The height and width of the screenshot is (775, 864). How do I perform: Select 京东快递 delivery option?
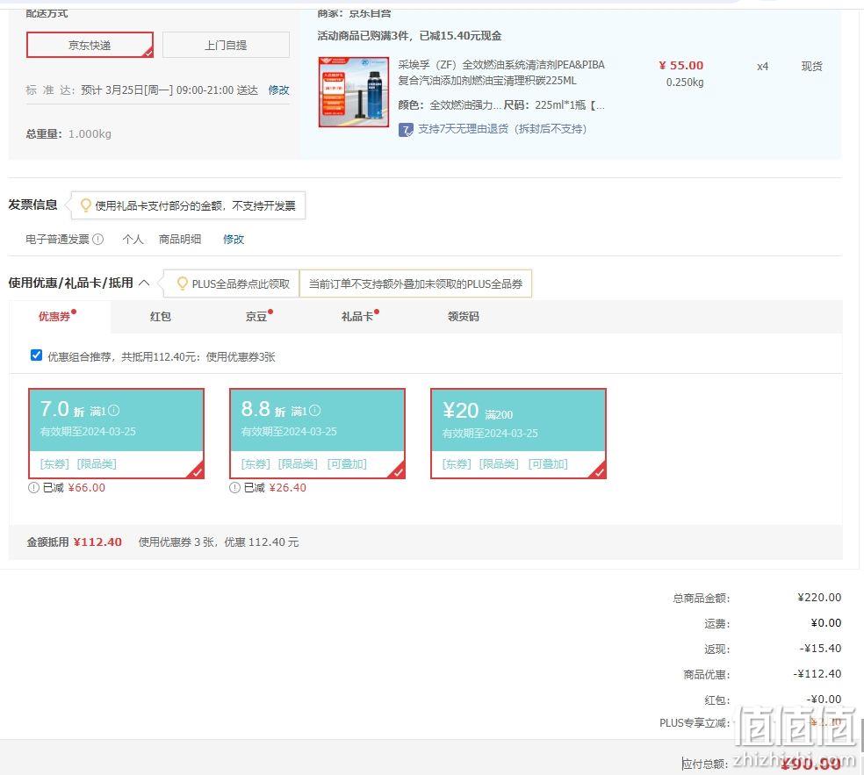click(90, 45)
